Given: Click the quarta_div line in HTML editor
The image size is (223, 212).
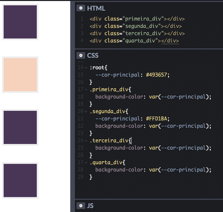Looking at the screenshot, I should click(x=134, y=41).
